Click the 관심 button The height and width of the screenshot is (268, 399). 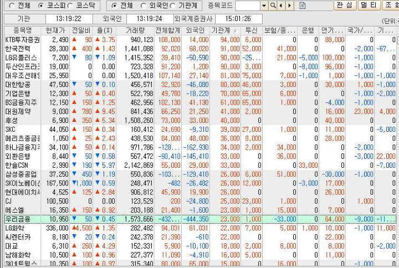(x=344, y=5)
